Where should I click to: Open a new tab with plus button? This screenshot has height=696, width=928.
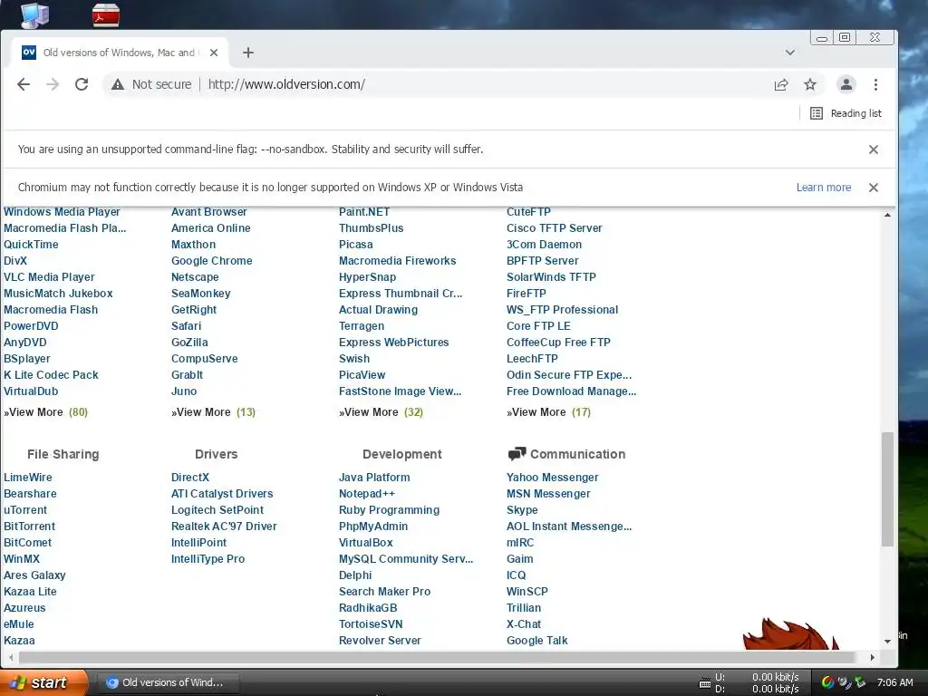248,53
